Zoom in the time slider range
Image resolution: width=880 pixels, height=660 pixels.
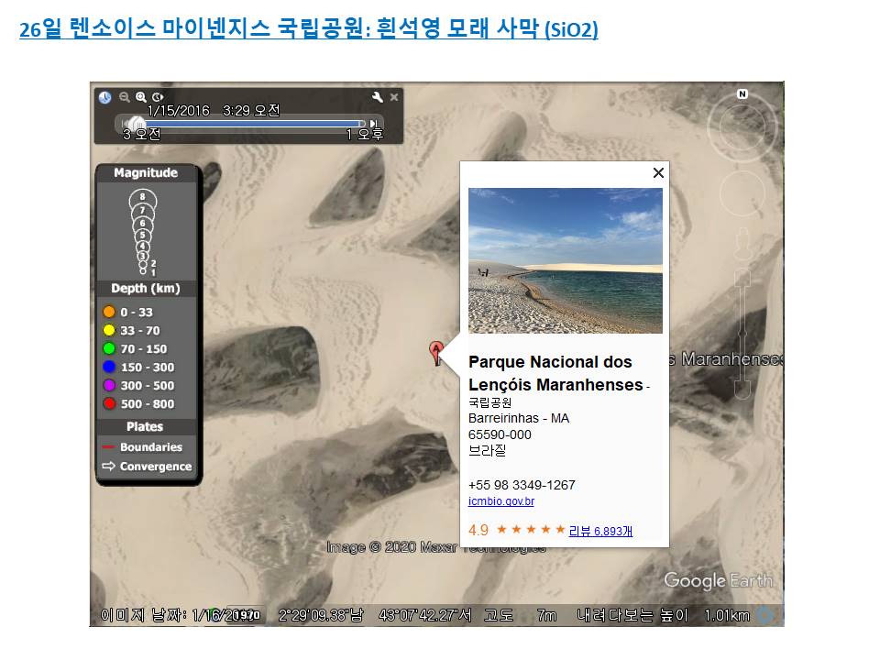tap(141, 97)
